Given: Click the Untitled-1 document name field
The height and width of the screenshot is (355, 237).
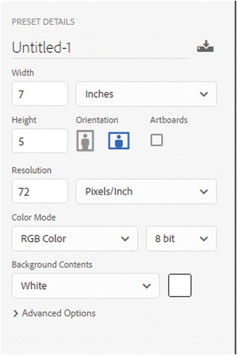Looking at the screenshot, I should click(x=100, y=48).
